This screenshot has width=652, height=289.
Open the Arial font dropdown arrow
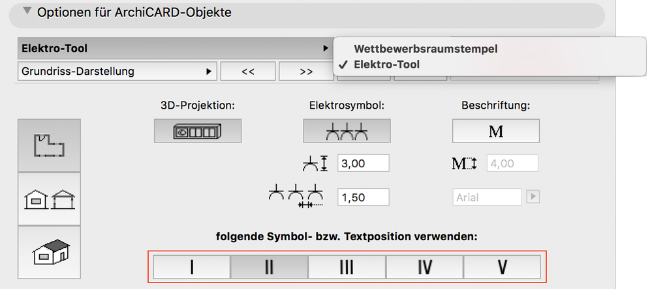533,197
